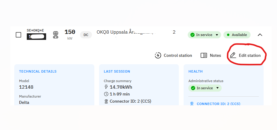Click the green Available status badge
Screen dimensions: 277x130
coord(237,35)
